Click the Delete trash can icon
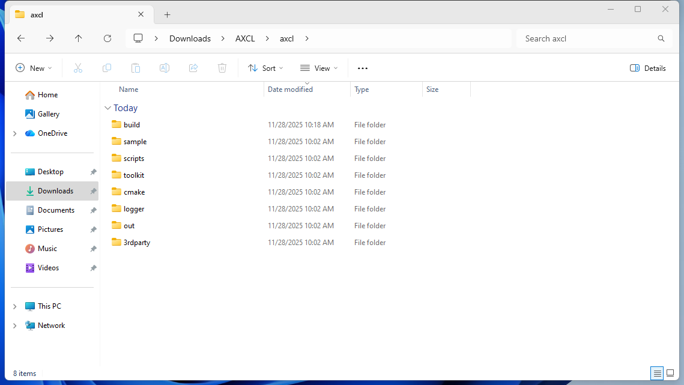684x385 pixels. (222, 68)
